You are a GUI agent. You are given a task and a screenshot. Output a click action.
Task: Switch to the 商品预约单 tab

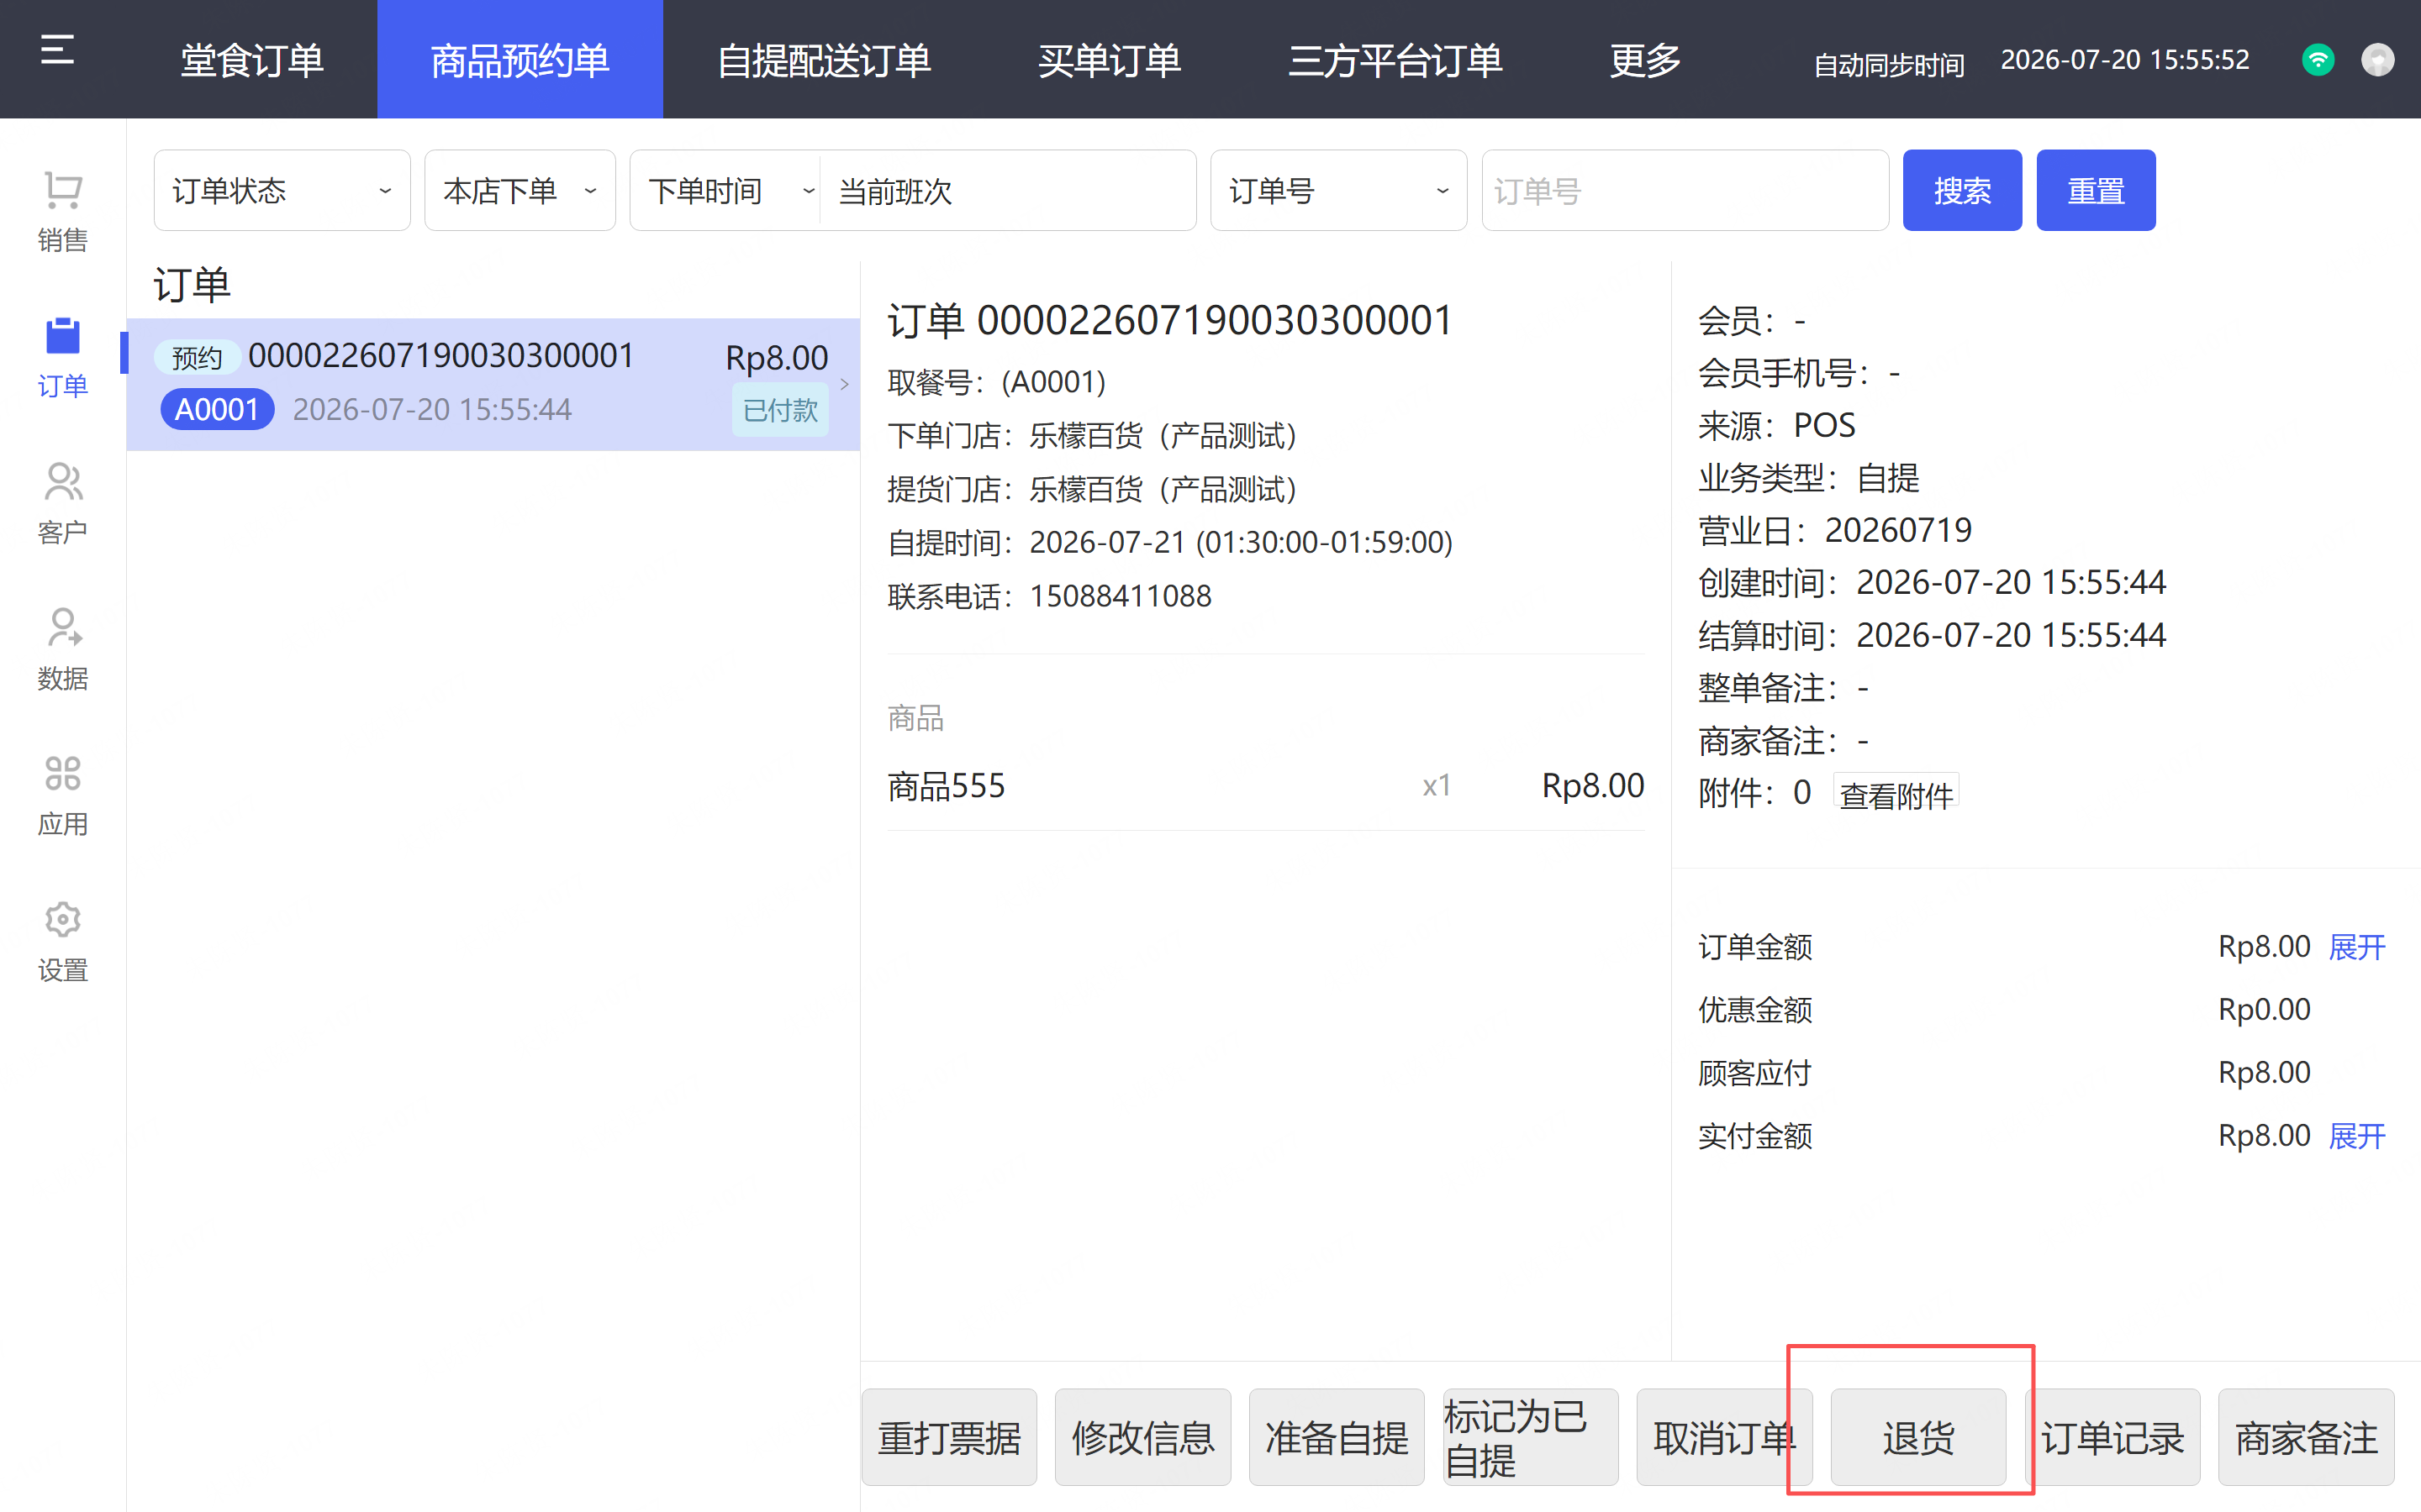click(520, 60)
